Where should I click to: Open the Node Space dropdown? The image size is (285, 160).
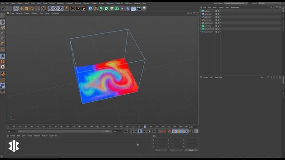point(236,3)
